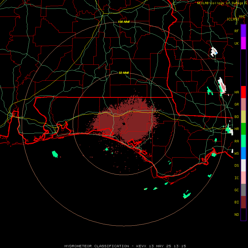Click the [CLAS] units label
Screen dimensions: 248x248
pyautogui.click(x=233, y=19)
